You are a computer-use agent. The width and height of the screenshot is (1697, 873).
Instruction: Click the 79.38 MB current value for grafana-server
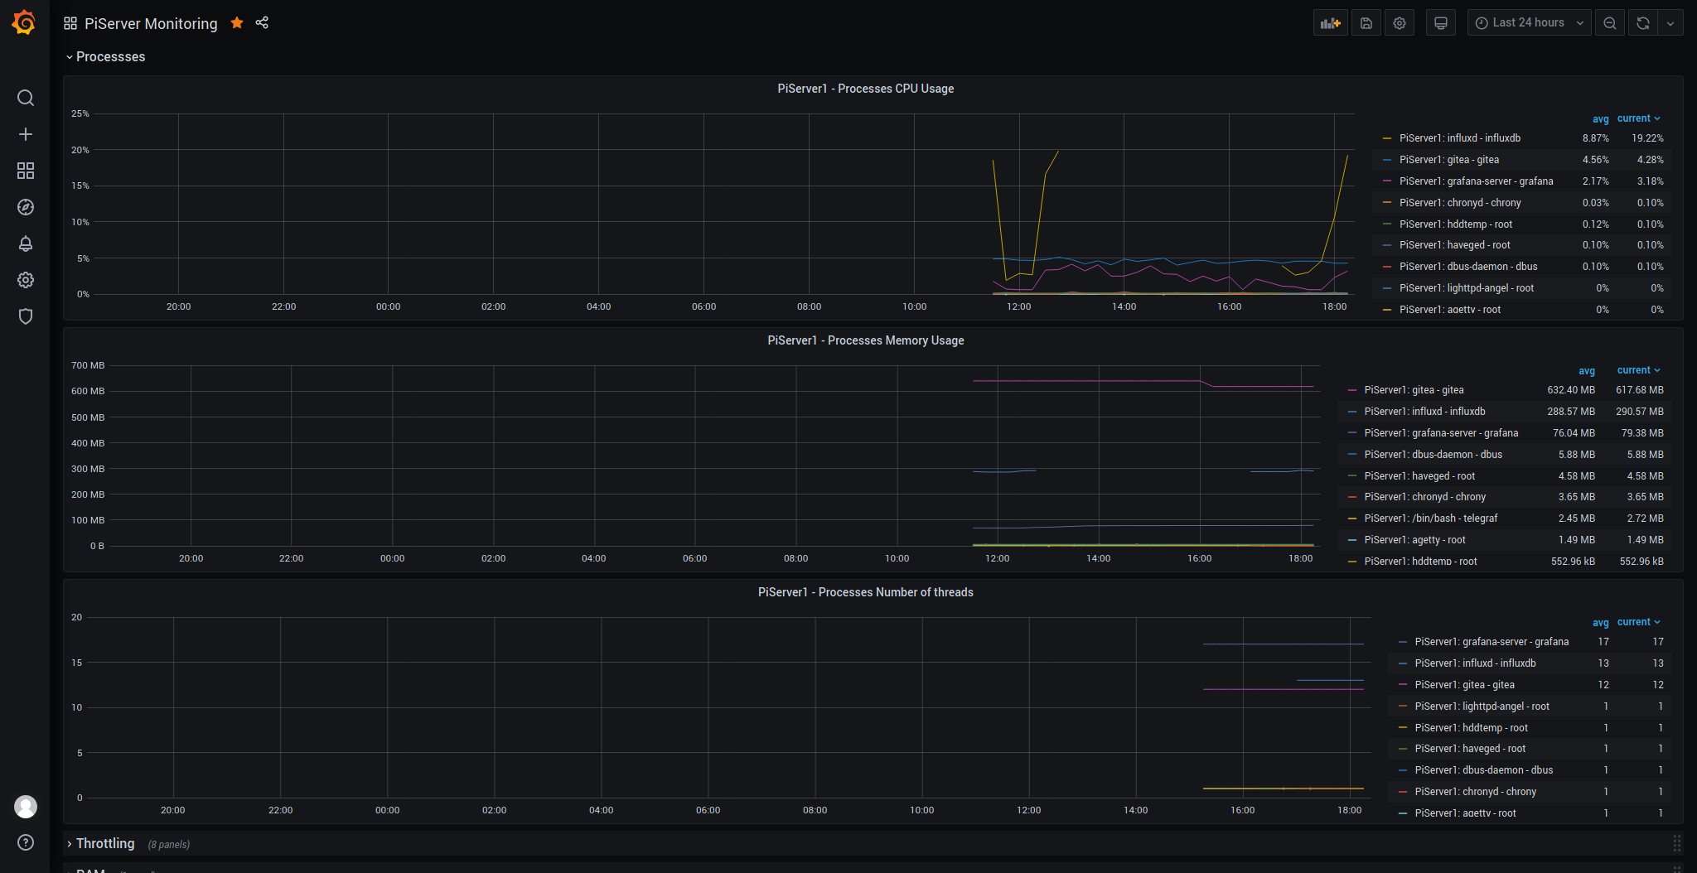point(1642,433)
